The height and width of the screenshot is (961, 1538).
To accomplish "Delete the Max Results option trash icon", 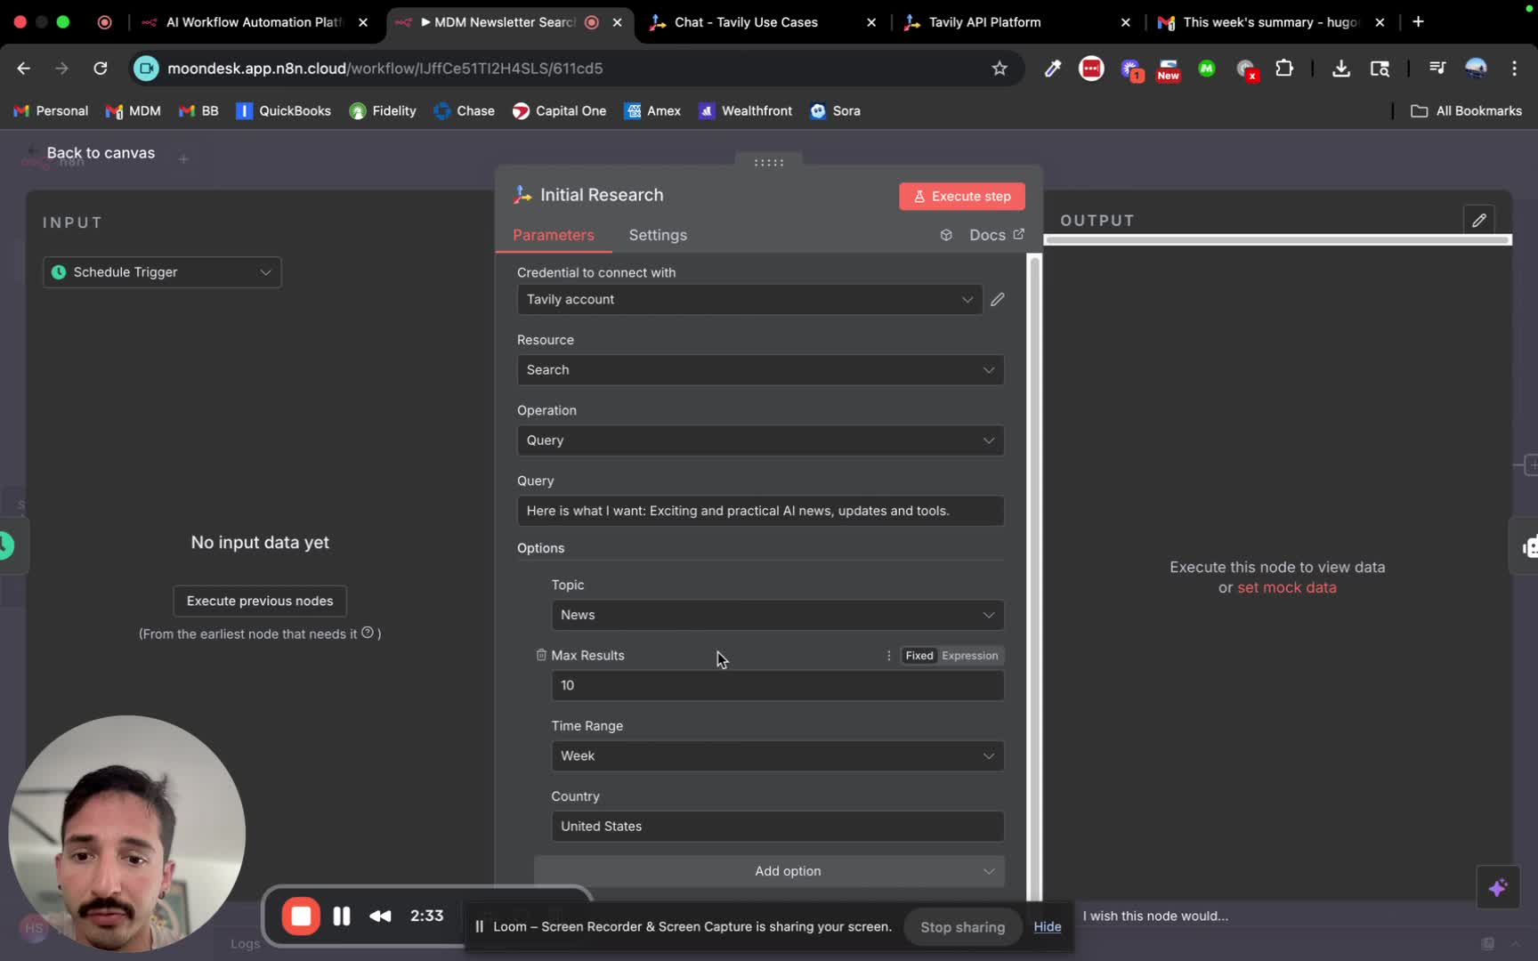I will click(540, 656).
